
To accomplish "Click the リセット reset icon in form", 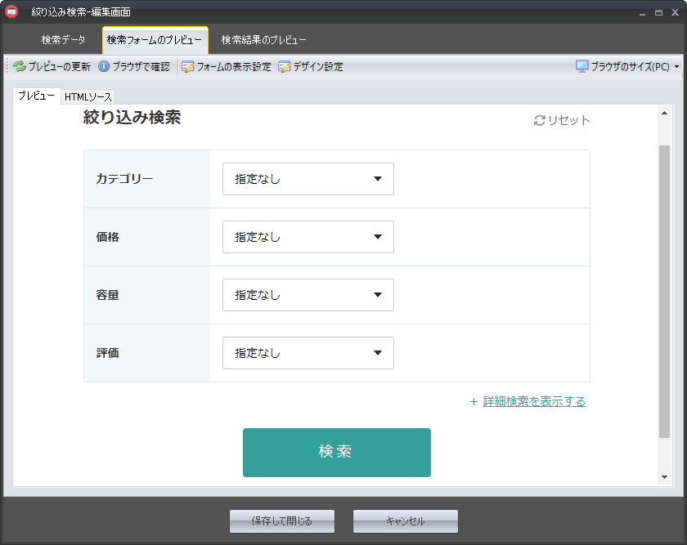I will coord(539,121).
